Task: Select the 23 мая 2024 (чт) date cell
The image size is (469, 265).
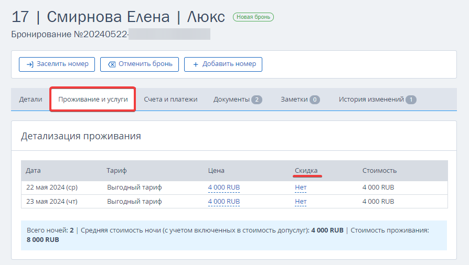Action: click(x=52, y=201)
